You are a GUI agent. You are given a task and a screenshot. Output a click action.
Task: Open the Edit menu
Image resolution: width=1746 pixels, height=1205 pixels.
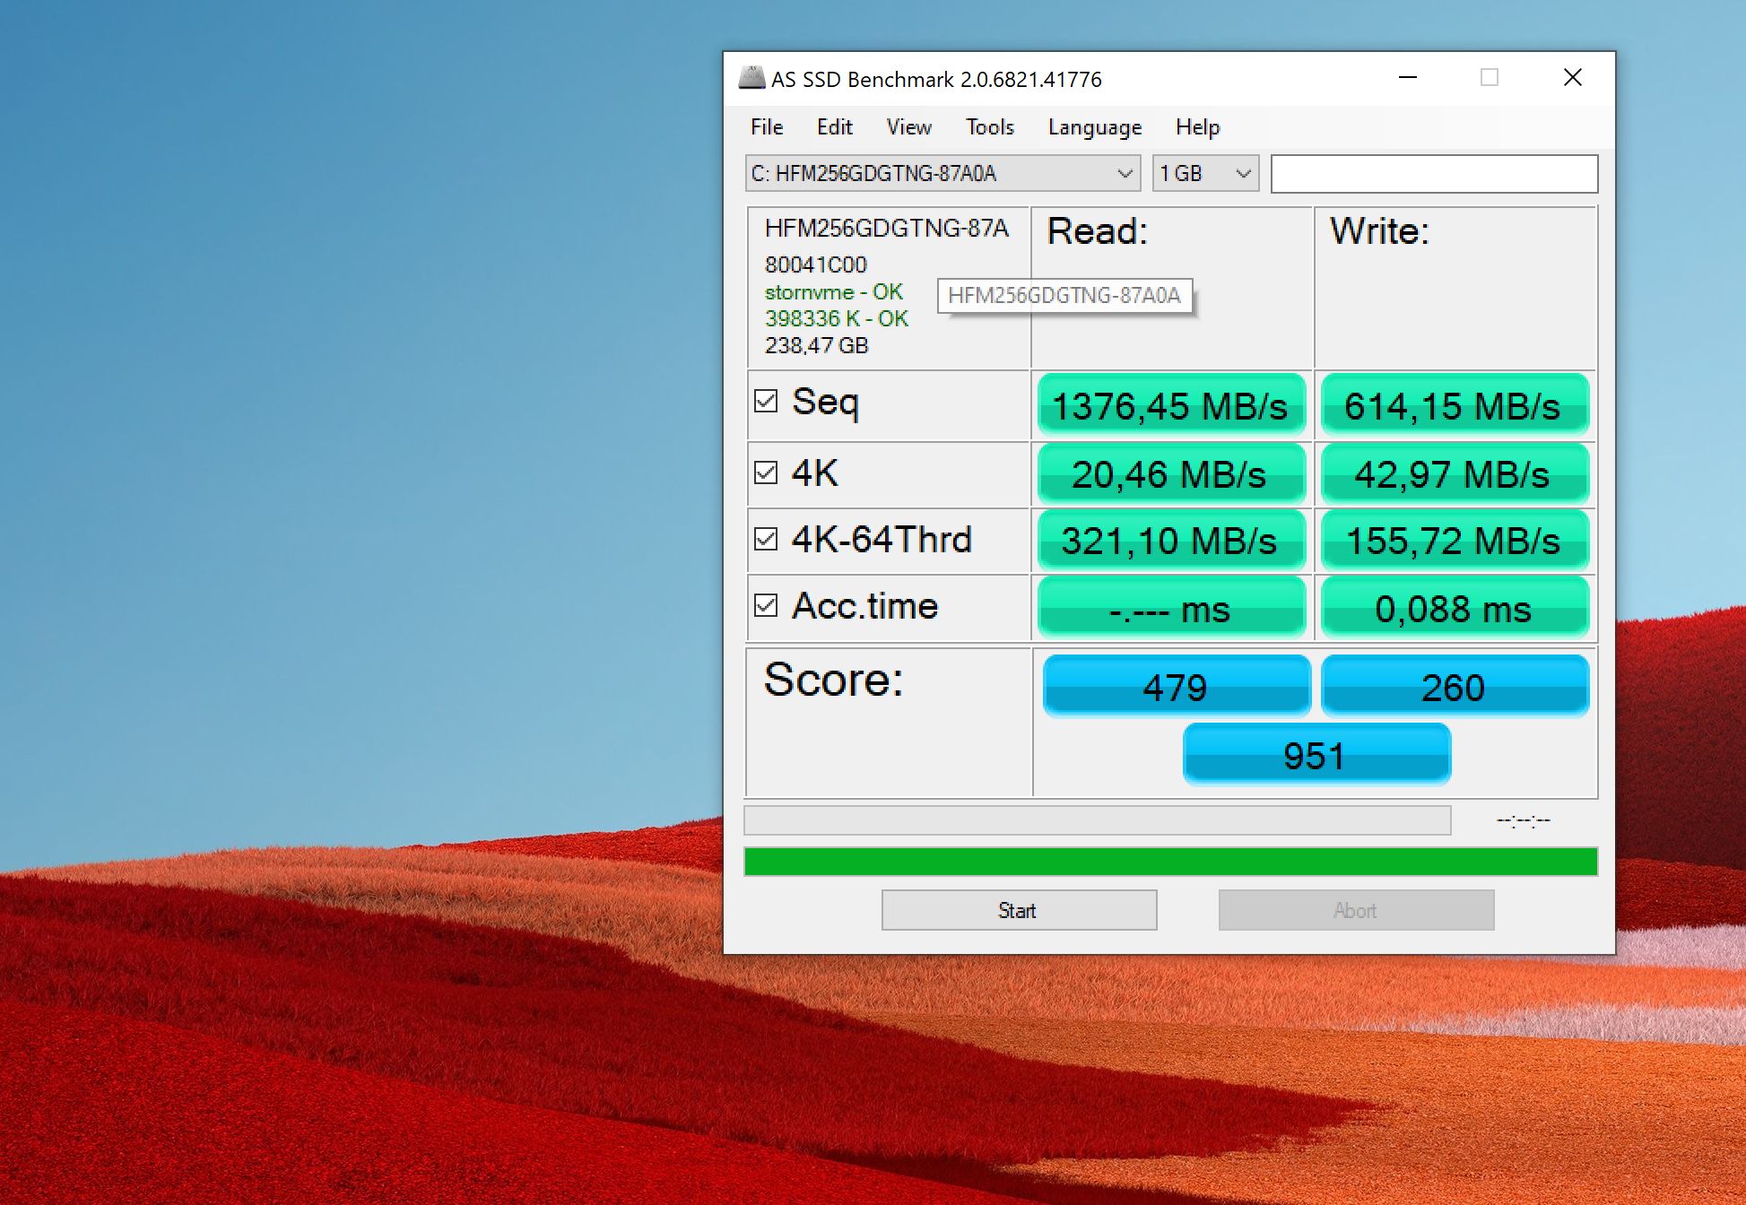pos(833,127)
